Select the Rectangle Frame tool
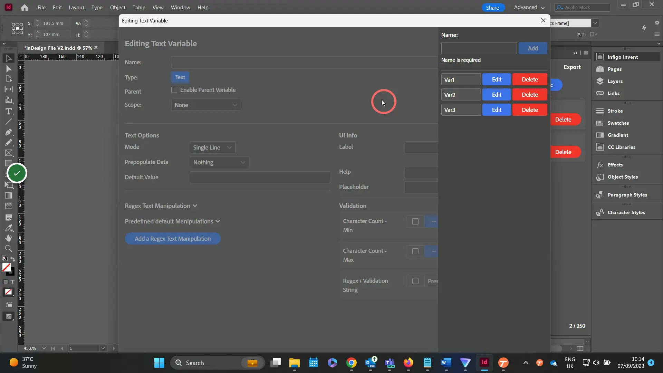 click(9, 153)
